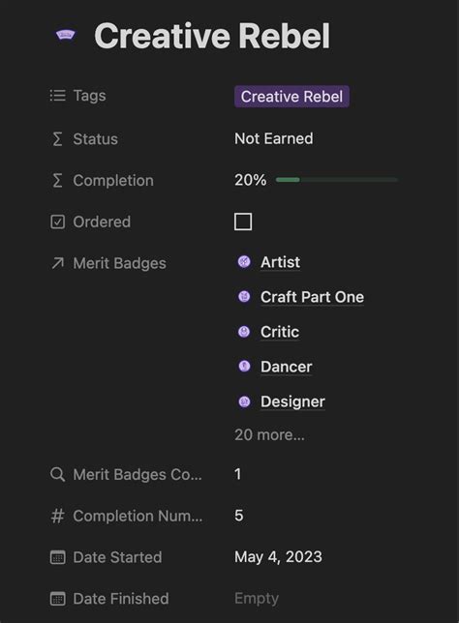Open the Dancer merit badge
This screenshot has width=459, height=623.
tap(286, 367)
